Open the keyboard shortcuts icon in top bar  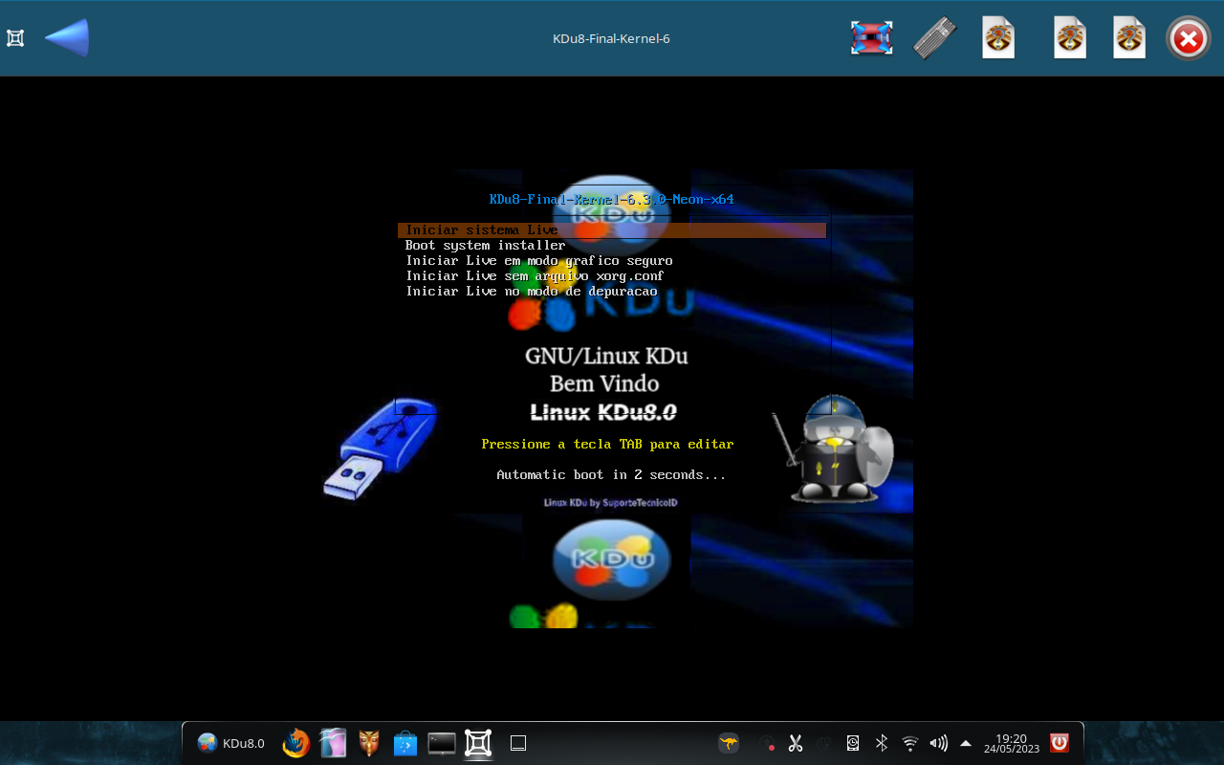coord(934,38)
